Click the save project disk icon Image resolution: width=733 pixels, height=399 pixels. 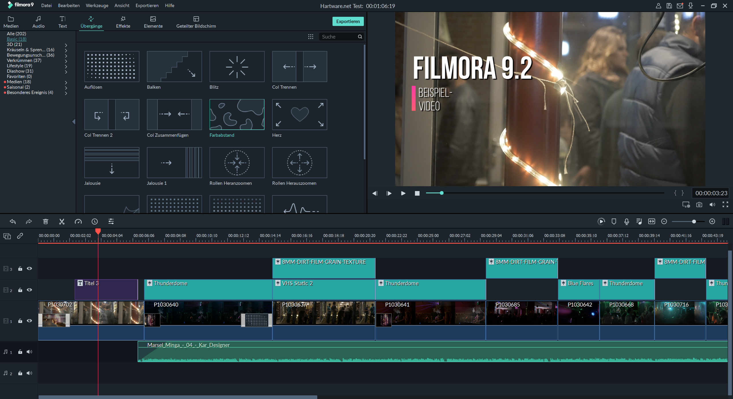[669, 6]
